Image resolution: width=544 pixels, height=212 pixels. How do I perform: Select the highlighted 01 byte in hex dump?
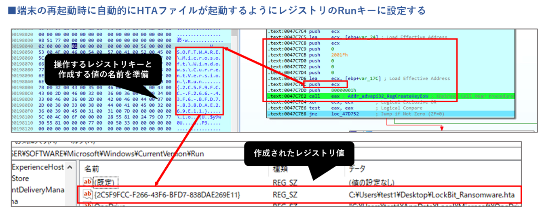coord(74,46)
